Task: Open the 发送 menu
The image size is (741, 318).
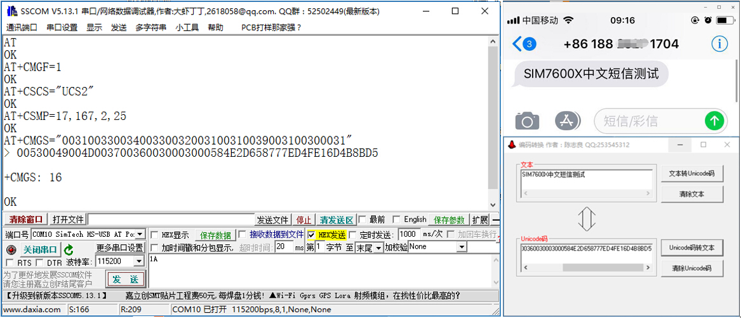Action: tap(119, 27)
